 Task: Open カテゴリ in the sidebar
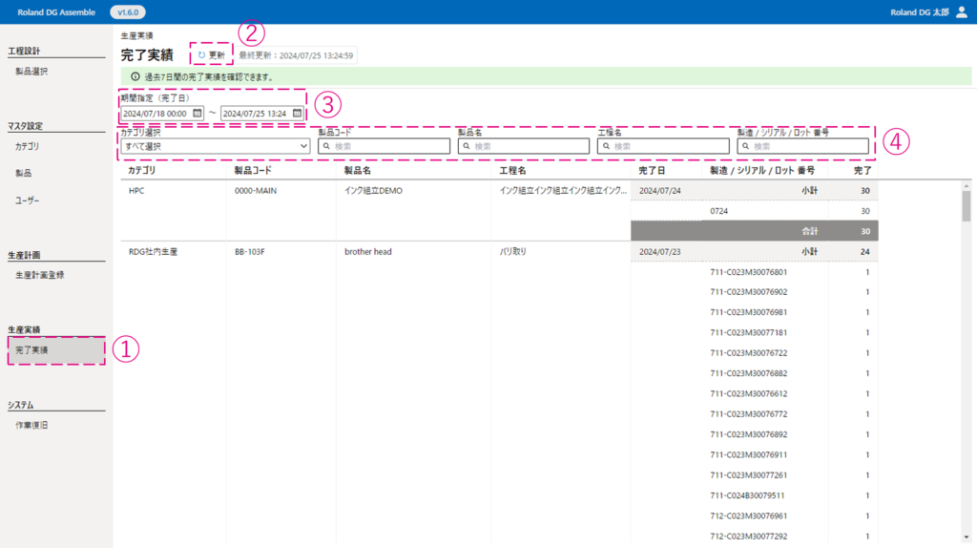click(x=28, y=146)
